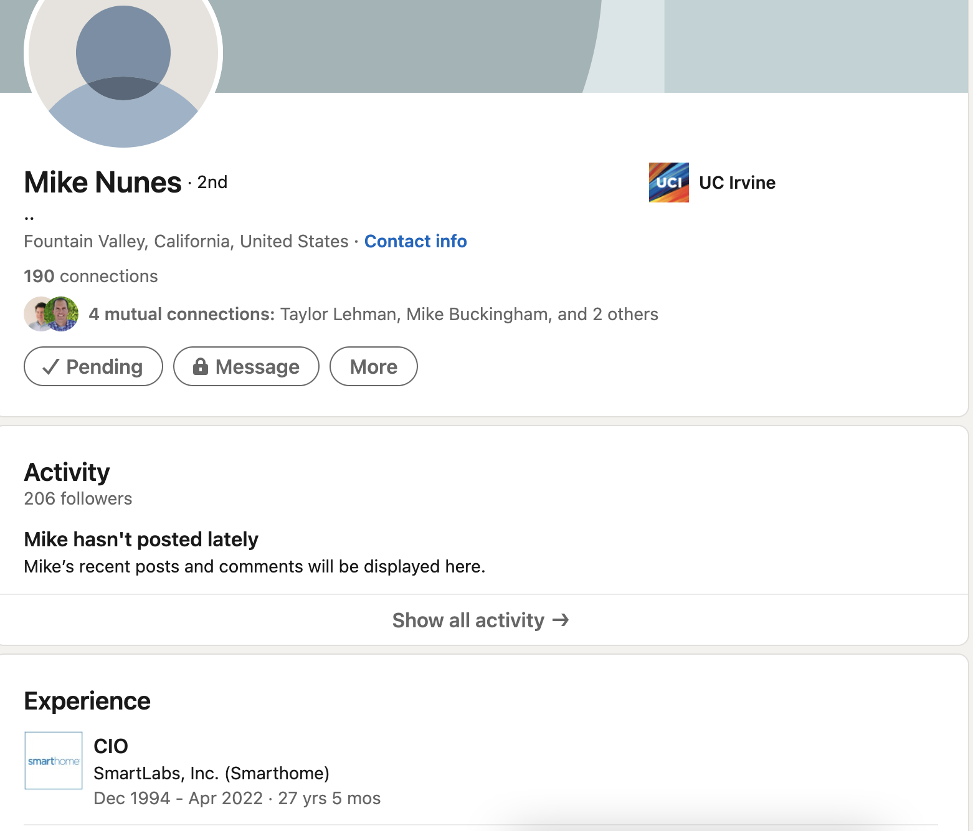
Task: Click the CIO job title
Action: pyautogui.click(x=111, y=746)
